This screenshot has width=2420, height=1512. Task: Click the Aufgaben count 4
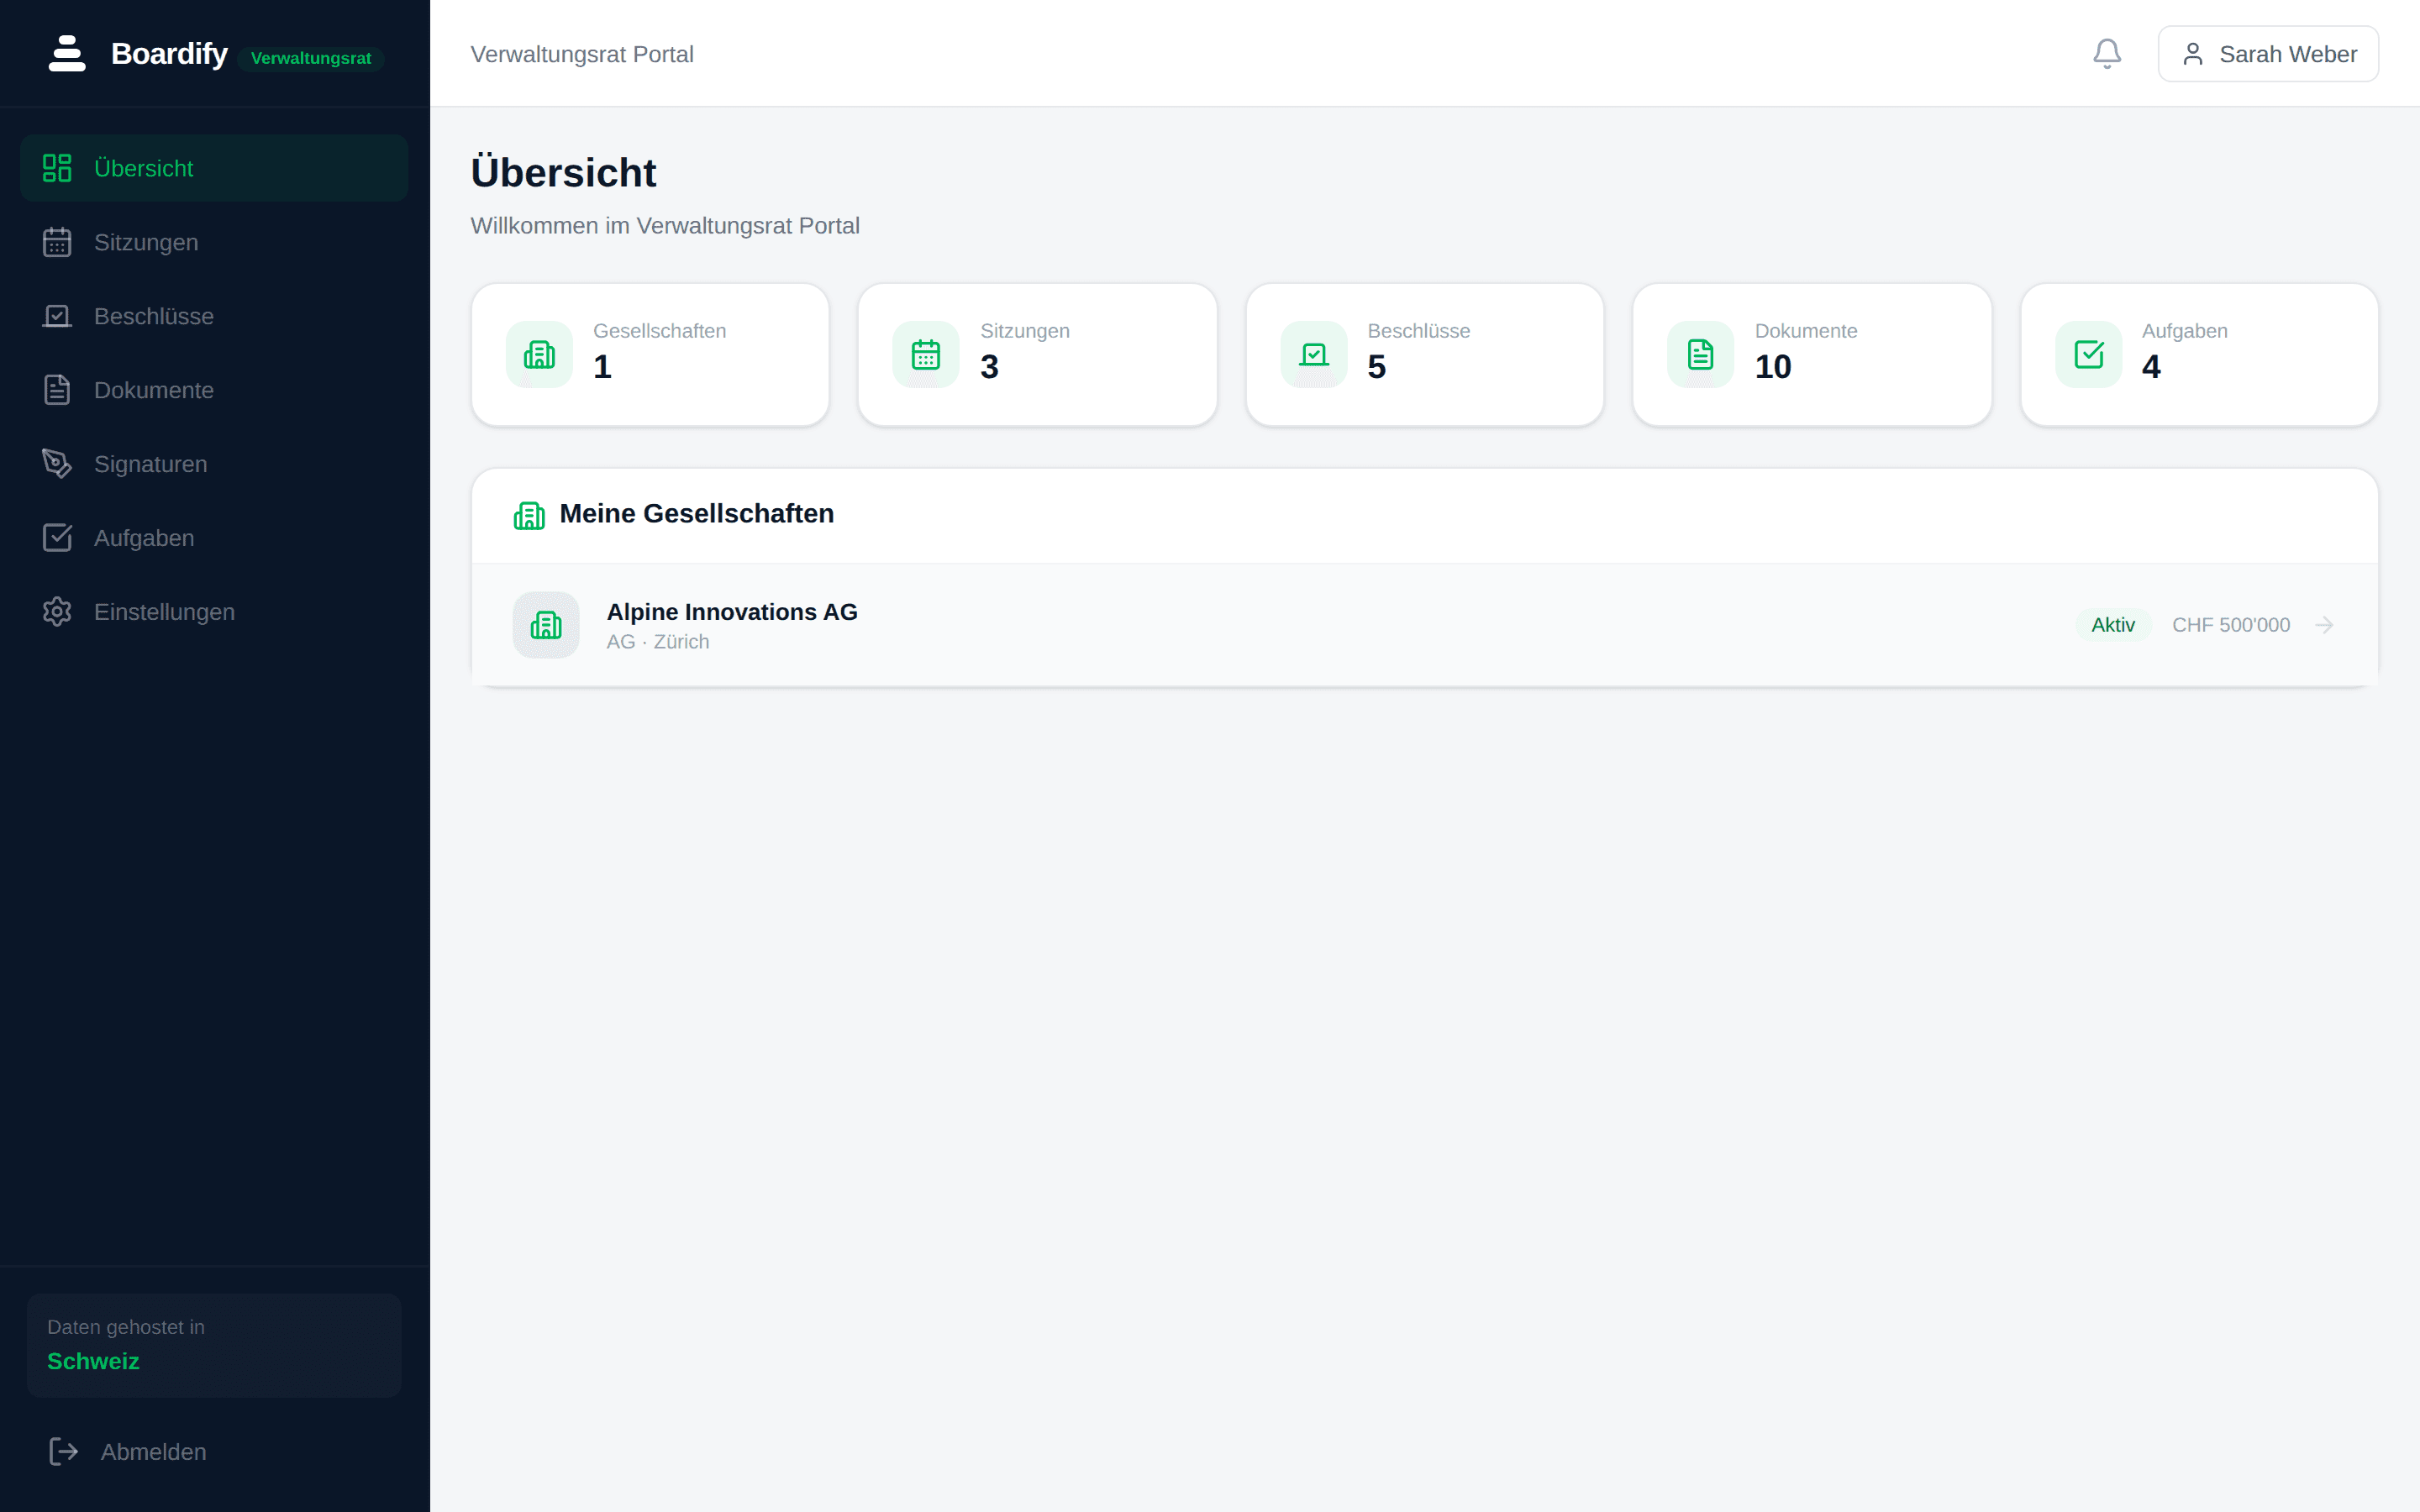(x=2151, y=367)
